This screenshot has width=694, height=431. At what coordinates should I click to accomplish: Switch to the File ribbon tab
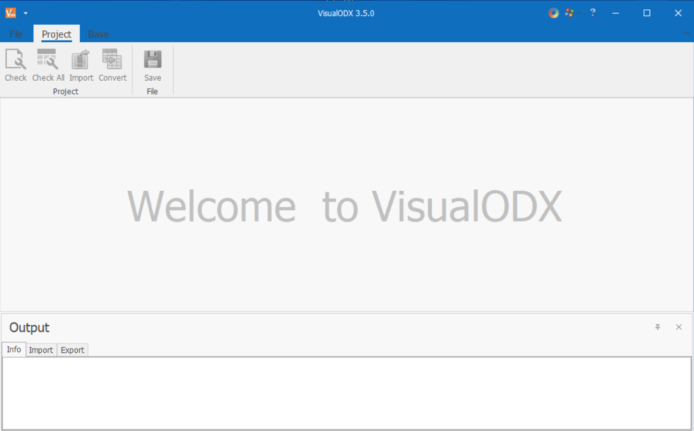pyautogui.click(x=16, y=34)
